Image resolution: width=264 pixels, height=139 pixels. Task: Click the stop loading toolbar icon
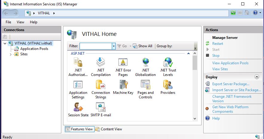240,13
